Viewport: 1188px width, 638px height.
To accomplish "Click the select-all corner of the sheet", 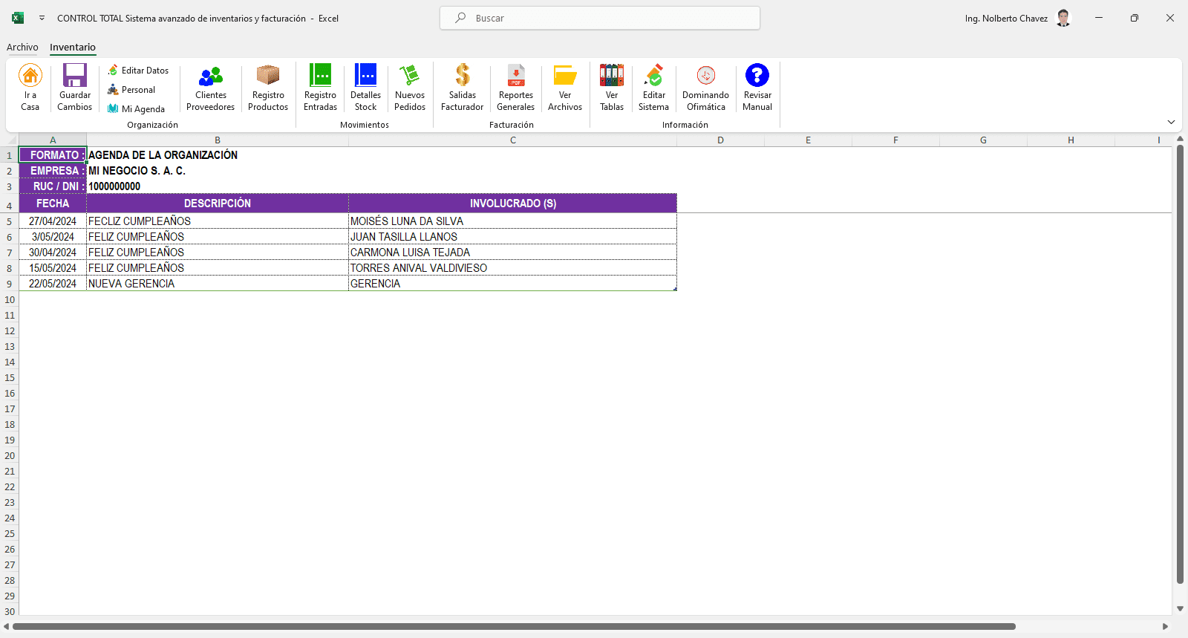I will point(10,140).
